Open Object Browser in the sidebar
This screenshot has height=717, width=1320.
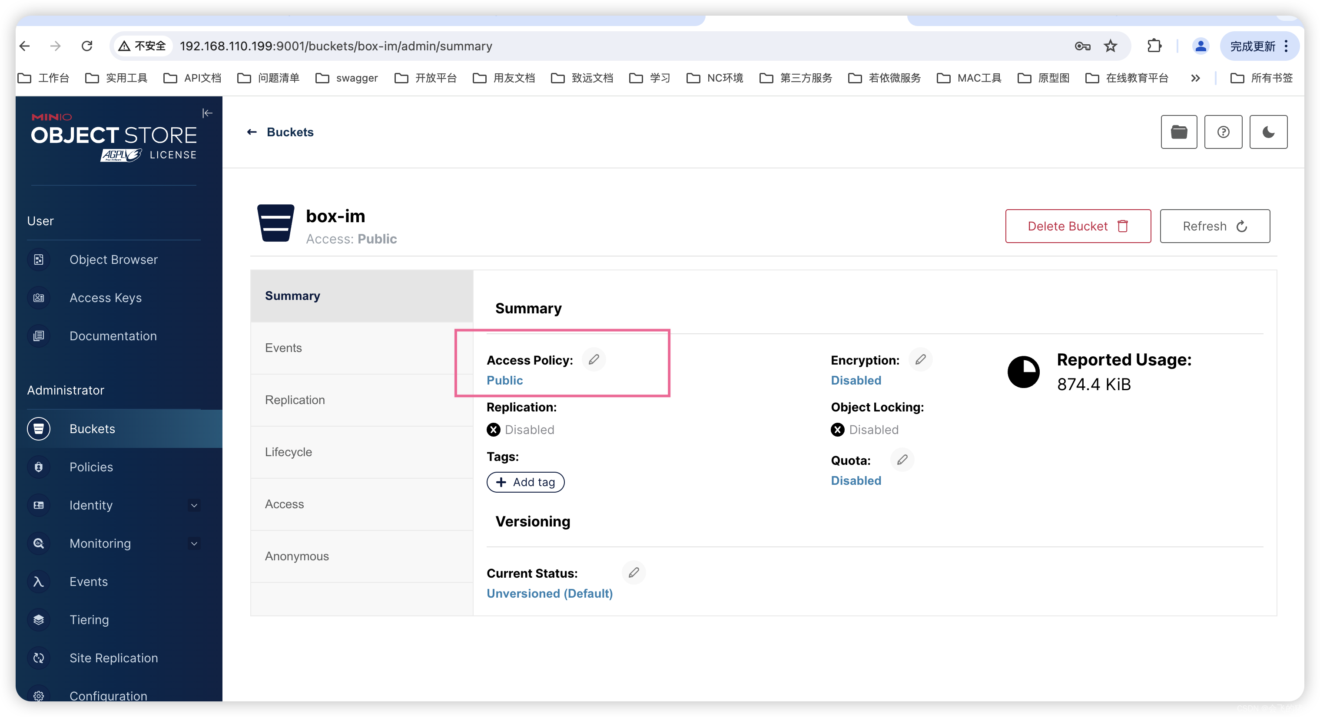(x=113, y=260)
